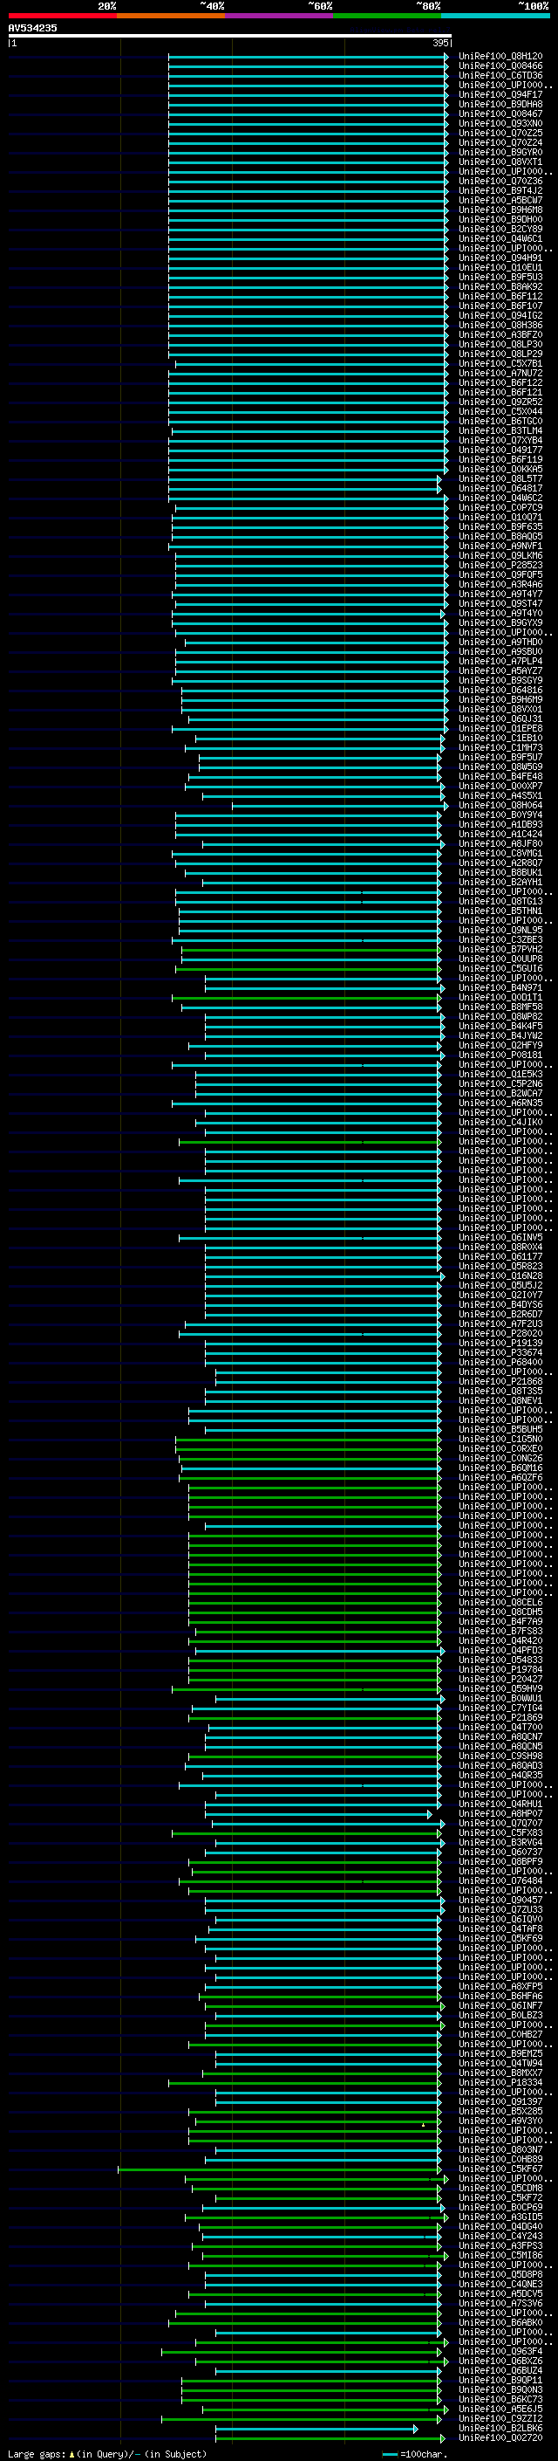Image resolution: width=558 pixels, height=2461 pixels.
Task: Select hit label UniRef100_Q70Z36
Action: 500,182
